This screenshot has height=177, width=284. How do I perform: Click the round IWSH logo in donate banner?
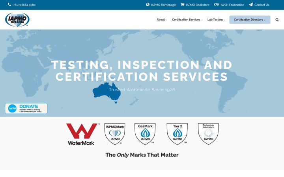tap(12, 109)
